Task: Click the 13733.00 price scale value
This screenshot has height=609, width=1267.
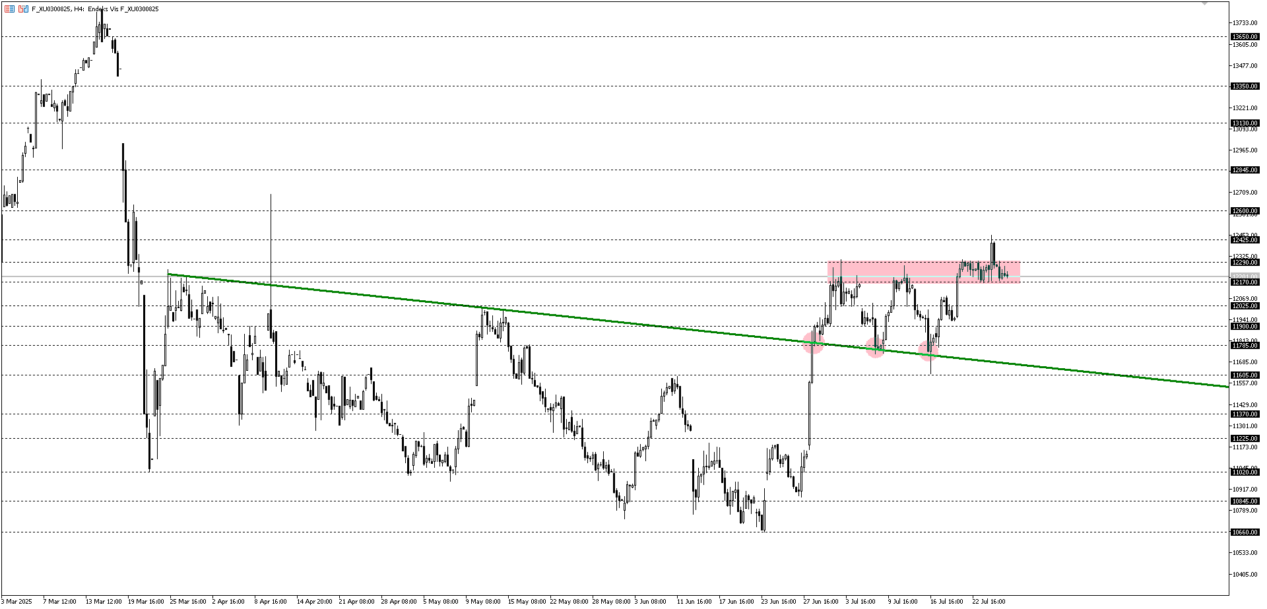Action: [x=1245, y=23]
